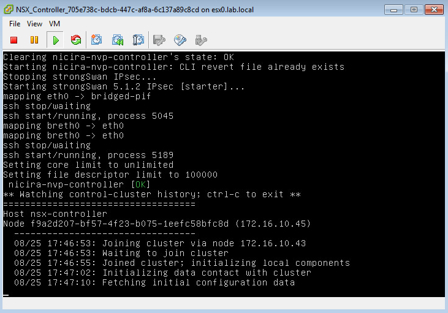Click the red Power Off button
The height and width of the screenshot is (313, 448).
click(14, 40)
